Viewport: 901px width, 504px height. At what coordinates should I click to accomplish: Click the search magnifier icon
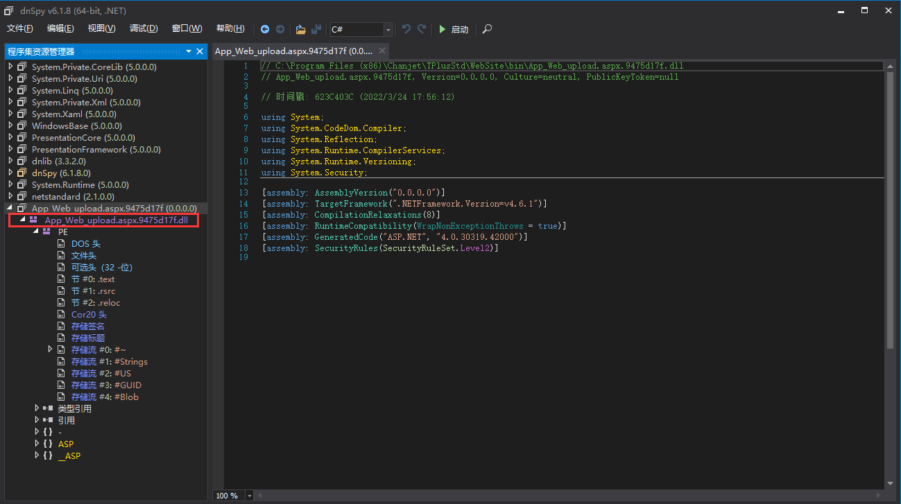coord(488,29)
